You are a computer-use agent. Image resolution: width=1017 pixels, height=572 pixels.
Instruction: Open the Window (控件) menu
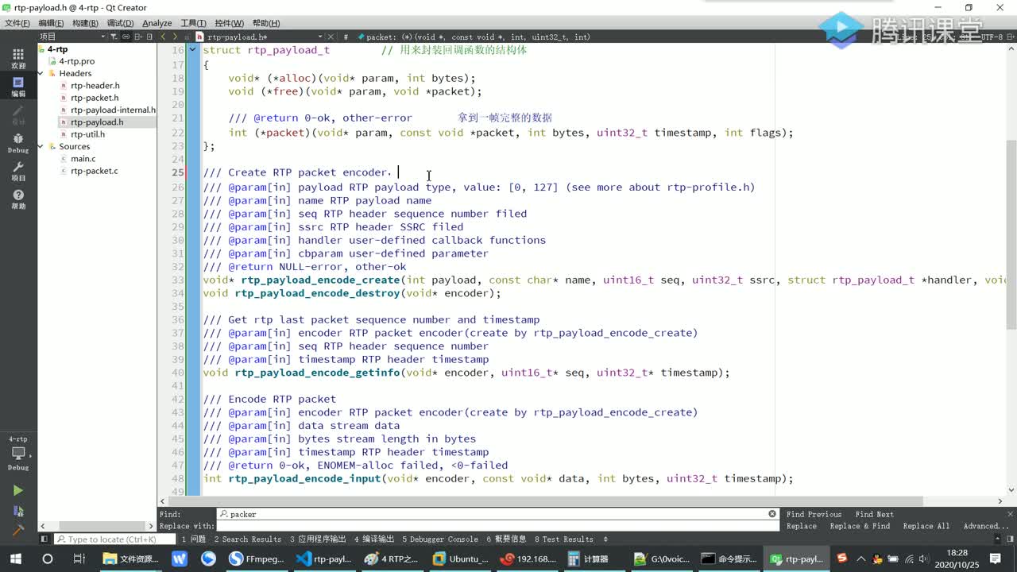coord(229,23)
